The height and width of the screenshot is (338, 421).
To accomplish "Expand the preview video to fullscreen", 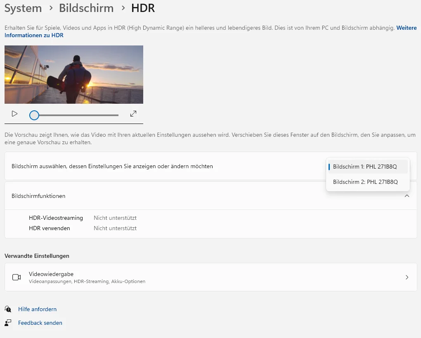I will [133, 114].
